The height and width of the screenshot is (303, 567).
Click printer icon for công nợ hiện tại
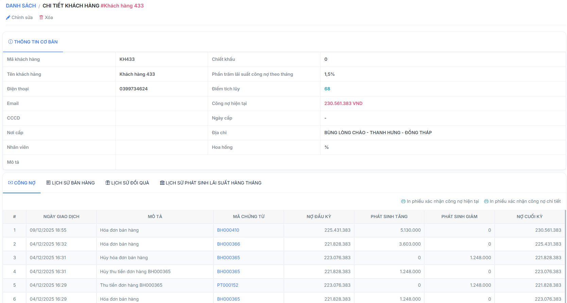pos(403,201)
